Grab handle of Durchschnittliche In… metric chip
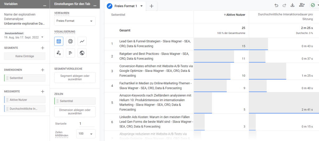 [x=7, y=109]
